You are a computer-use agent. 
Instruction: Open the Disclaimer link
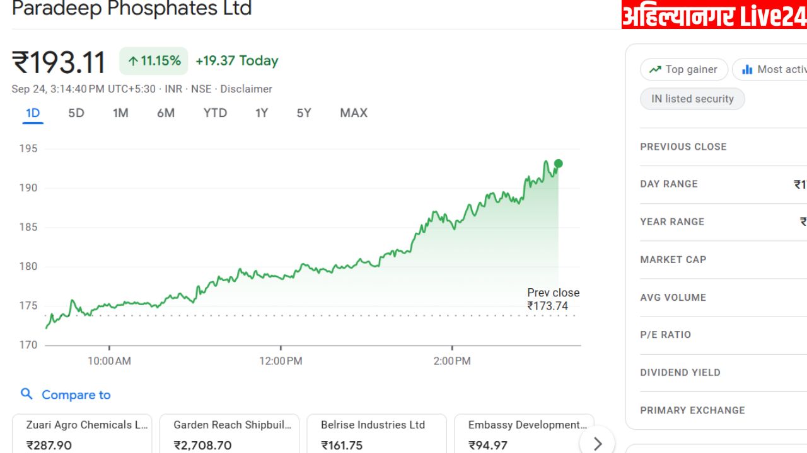click(x=246, y=89)
